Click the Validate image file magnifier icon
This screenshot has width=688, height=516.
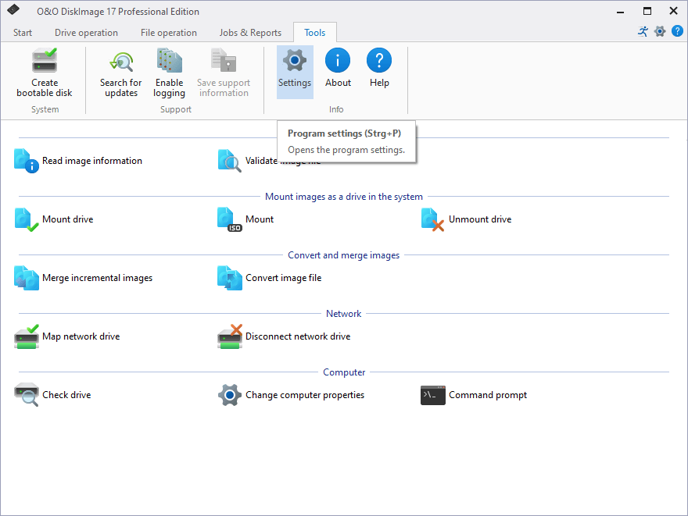coord(229,160)
